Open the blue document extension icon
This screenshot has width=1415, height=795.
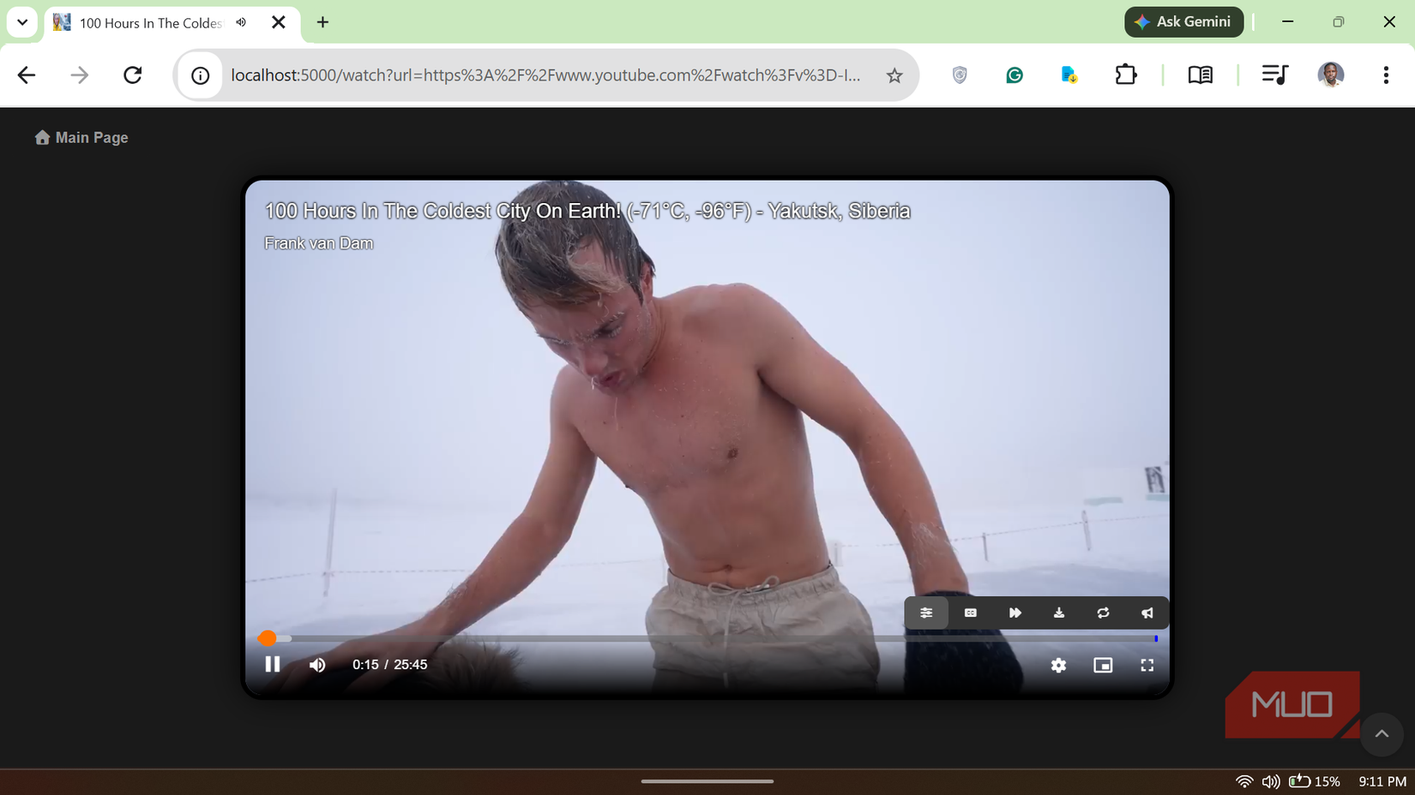[1069, 75]
